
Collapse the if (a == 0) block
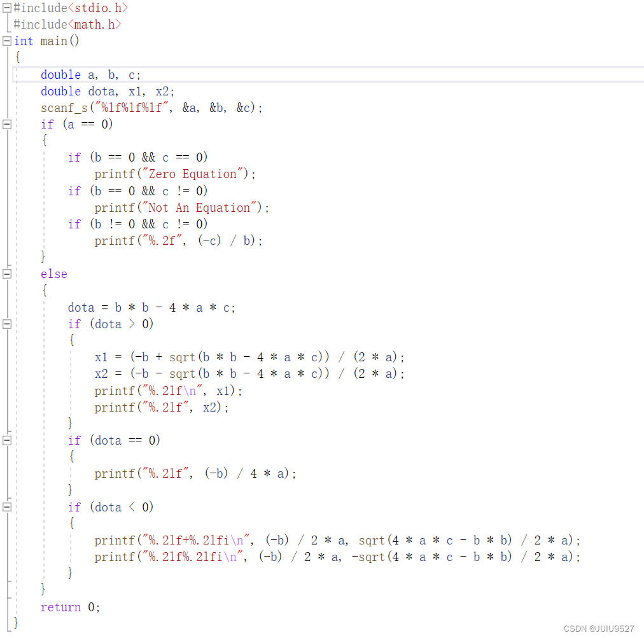coord(7,125)
